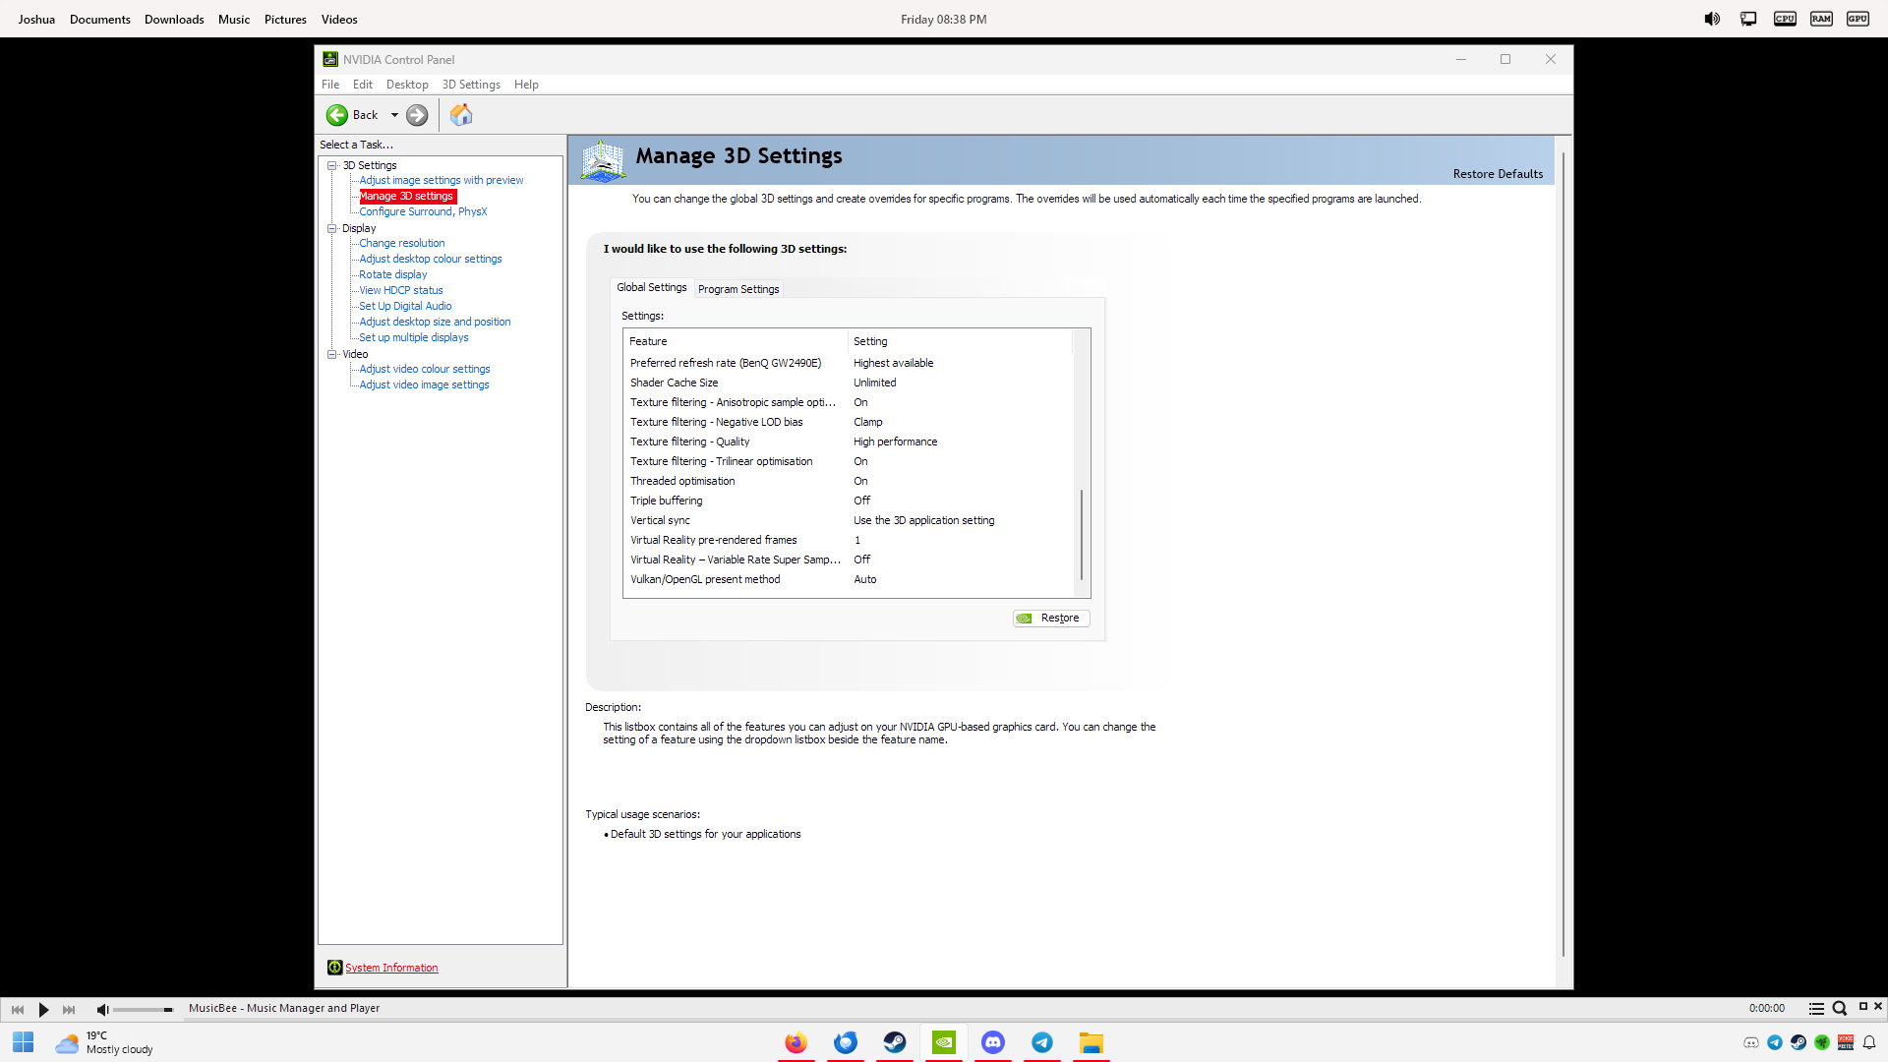The width and height of the screenshot is (1888, 1062).
Task: Click the green Back arrow icon
Action: point(337,115)
